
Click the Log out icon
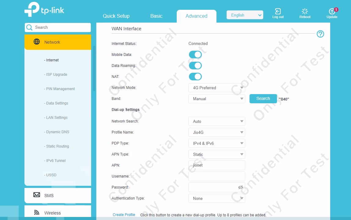click(278, 11)
